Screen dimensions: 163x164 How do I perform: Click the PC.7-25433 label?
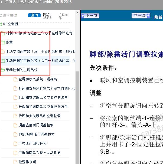(x=47, y=16)
